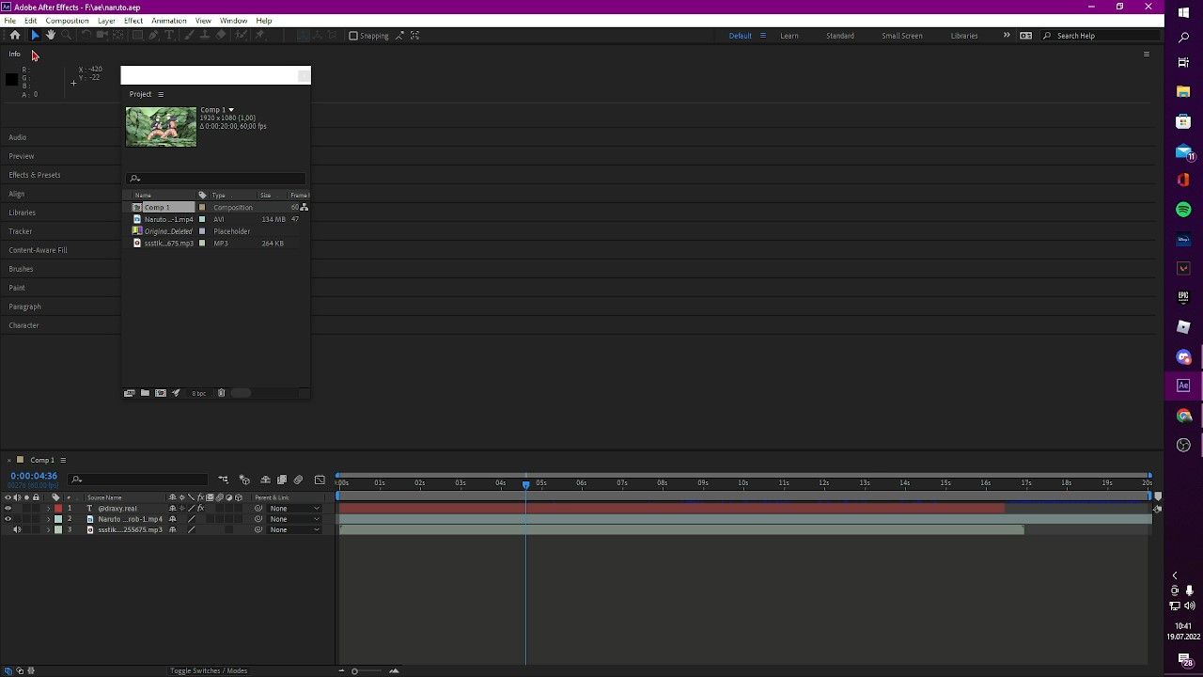1203x677 pixels.
Task: Click the pick whip for the @draxy.real layer
Action: coord(258,509)
